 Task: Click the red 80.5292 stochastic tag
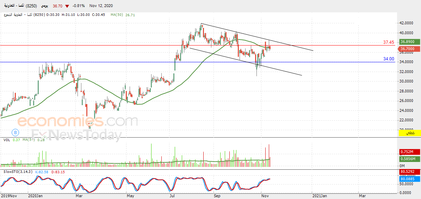pos(410,171)
